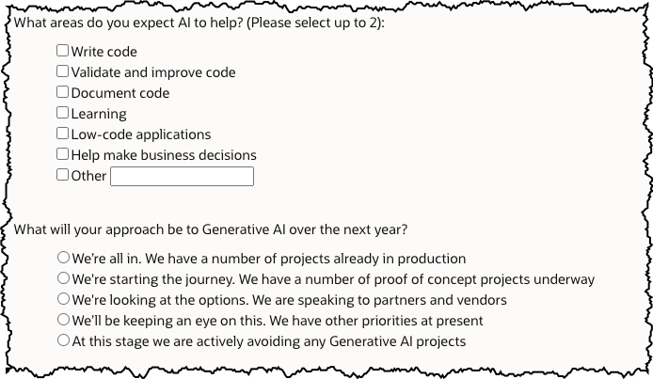Check the Other checkbox
The width and height of the screenshot is (653, 379).
tap(62, 175)
